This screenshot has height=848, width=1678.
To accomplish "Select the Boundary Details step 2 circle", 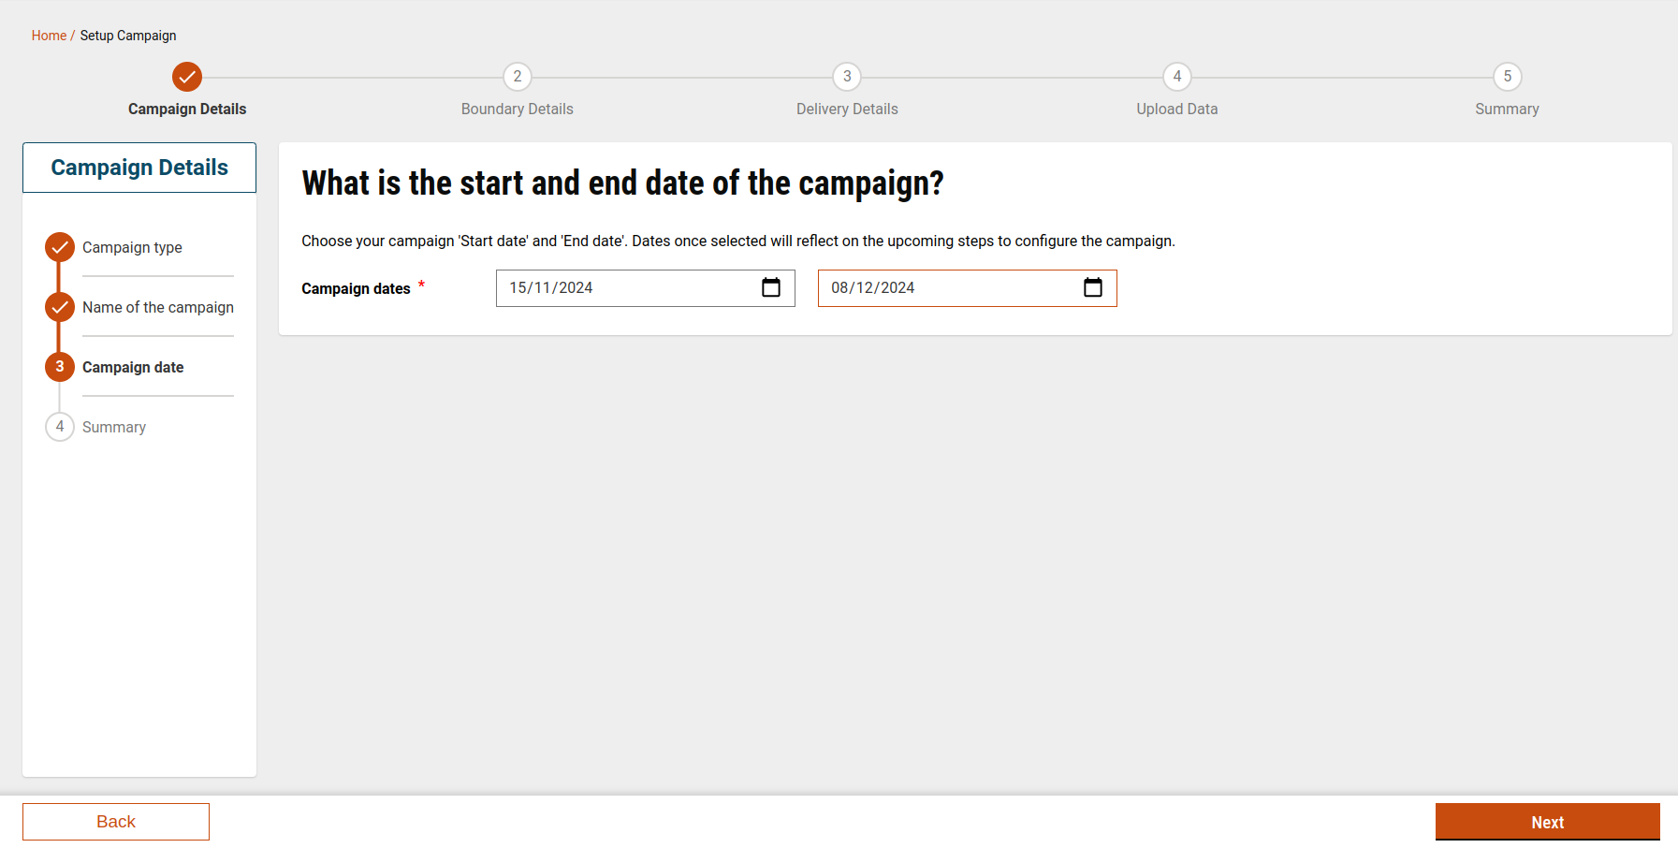I will (x=518, y=77).
